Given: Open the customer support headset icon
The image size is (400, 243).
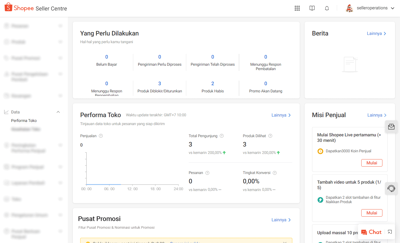Looking at the screenshot, I should coord(391,188).
